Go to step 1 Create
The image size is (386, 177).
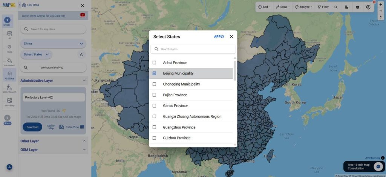7,21
